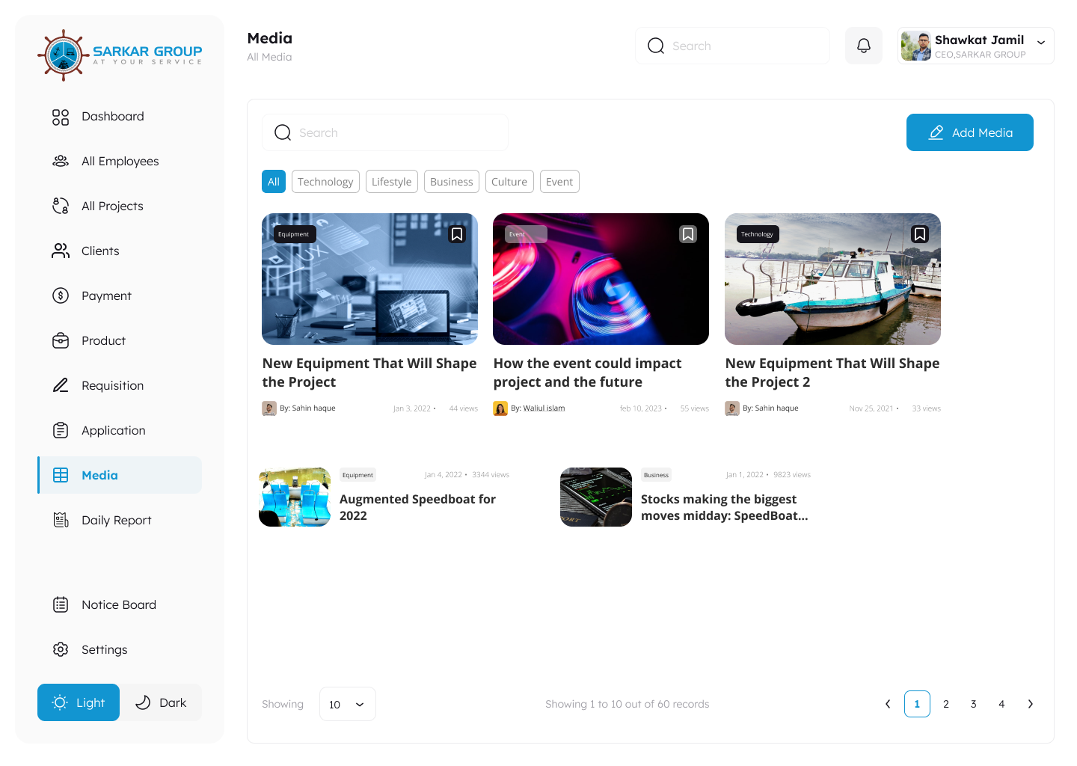1077x766 pixels.
Task: Go to page 2
Action: [x=946, y=704]
